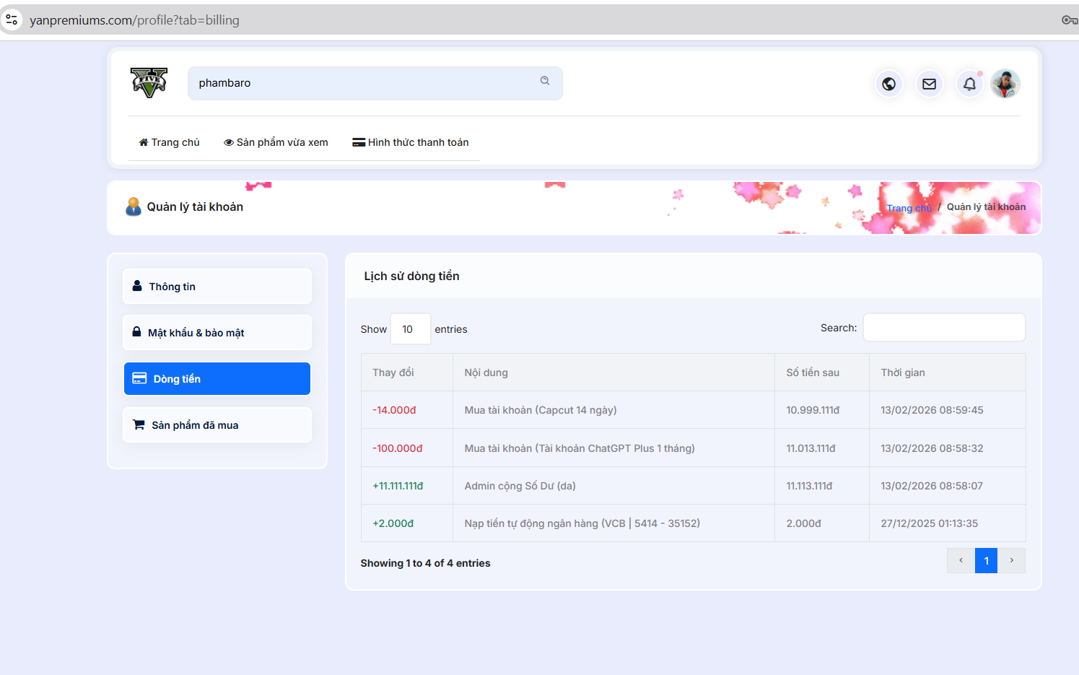
Task: Open the notifications bell icon
Action: pos(969,84)
